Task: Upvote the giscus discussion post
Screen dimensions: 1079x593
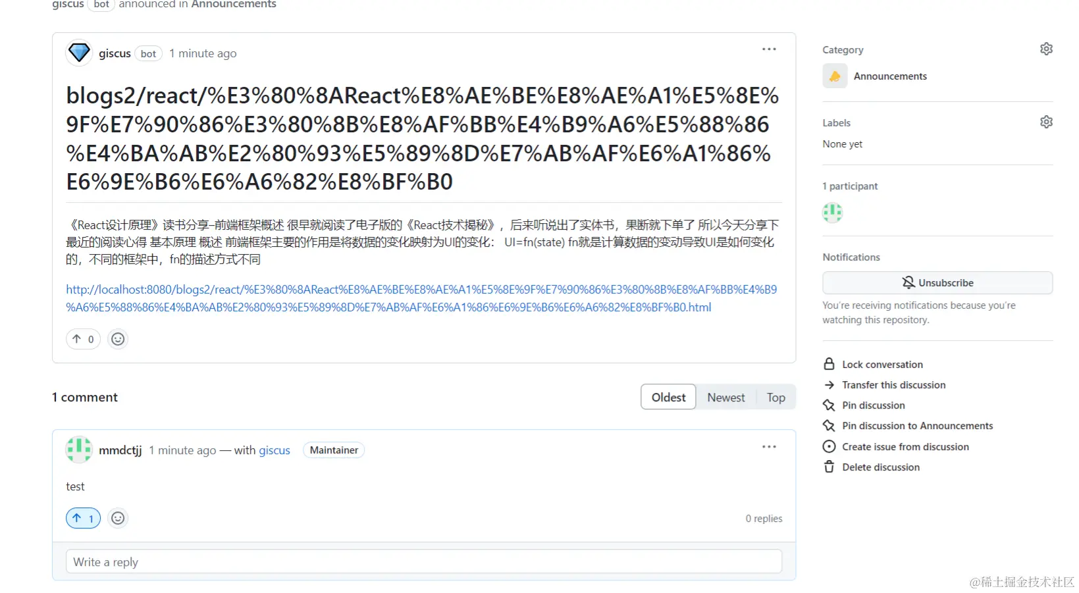Action: pos(83,339)
